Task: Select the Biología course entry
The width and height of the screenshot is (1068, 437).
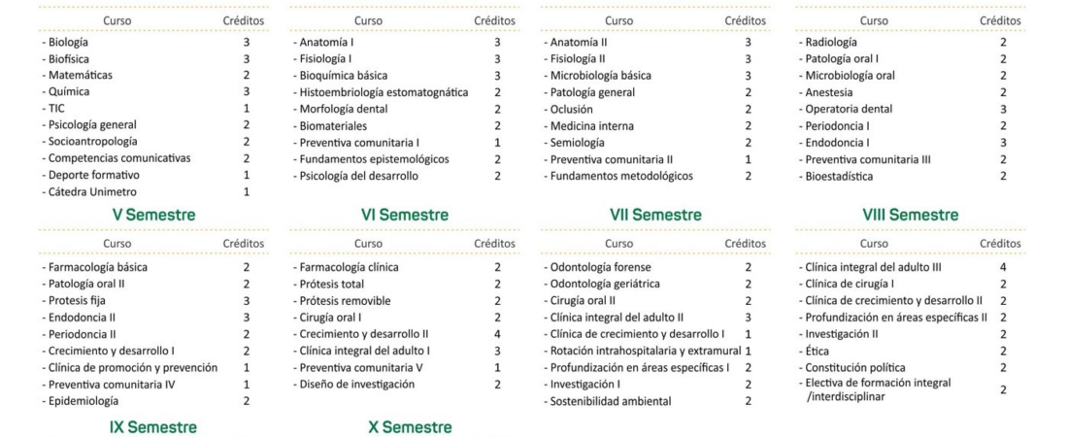Action: click(x=65, y=43)
